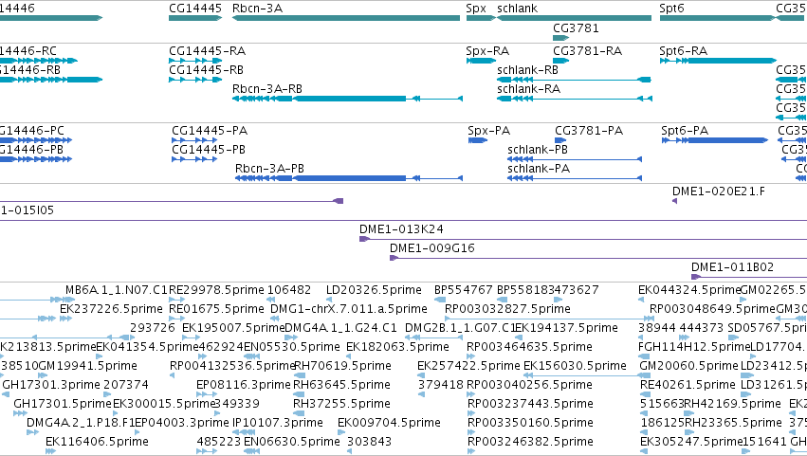Select the Spx-PA protein label

(489, 131)
